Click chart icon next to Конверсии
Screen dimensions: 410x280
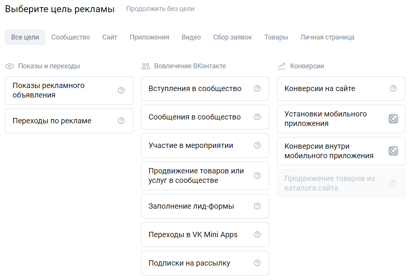point(282,66)
